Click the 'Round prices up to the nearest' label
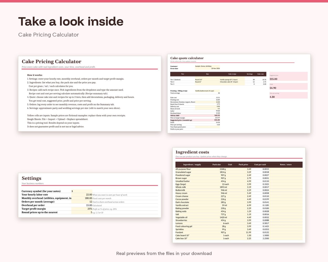Screen dimensions: 328x262 (x=40, y=212)
